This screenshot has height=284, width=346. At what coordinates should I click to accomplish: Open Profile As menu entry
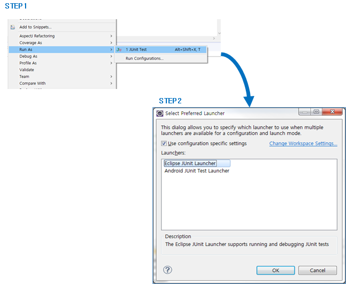point(62,63)
